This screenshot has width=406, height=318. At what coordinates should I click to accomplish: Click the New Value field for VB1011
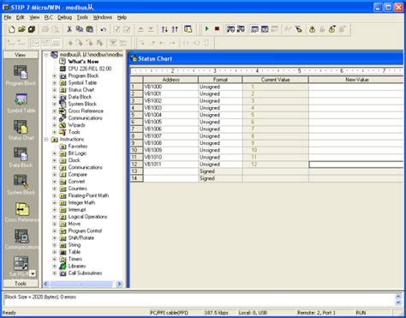point(356,165)
